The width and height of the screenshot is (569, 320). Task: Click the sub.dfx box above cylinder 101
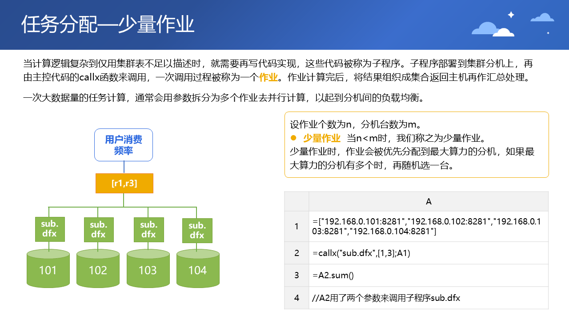coord(49,228)
